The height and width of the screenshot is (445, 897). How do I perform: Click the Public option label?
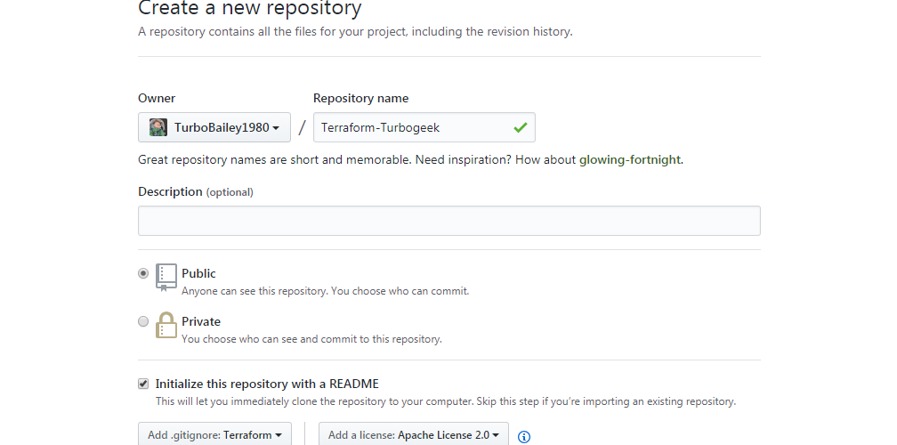[198, 273]
